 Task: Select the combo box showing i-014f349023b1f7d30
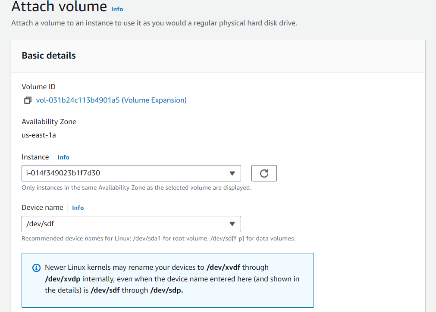click(131, 173)
